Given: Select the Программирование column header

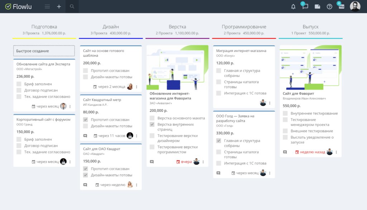Looking at the screenshot, I should (244, 27).
